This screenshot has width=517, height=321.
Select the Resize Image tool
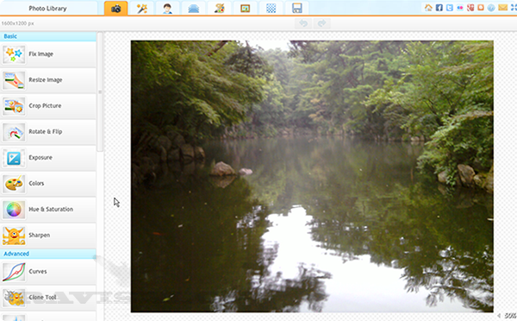pyautogui.click(x=48, y=80)
